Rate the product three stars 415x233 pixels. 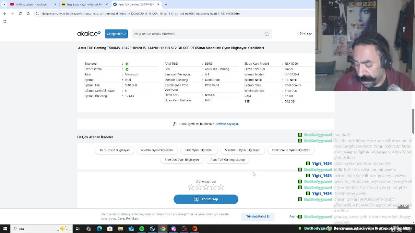click(206, 187)
